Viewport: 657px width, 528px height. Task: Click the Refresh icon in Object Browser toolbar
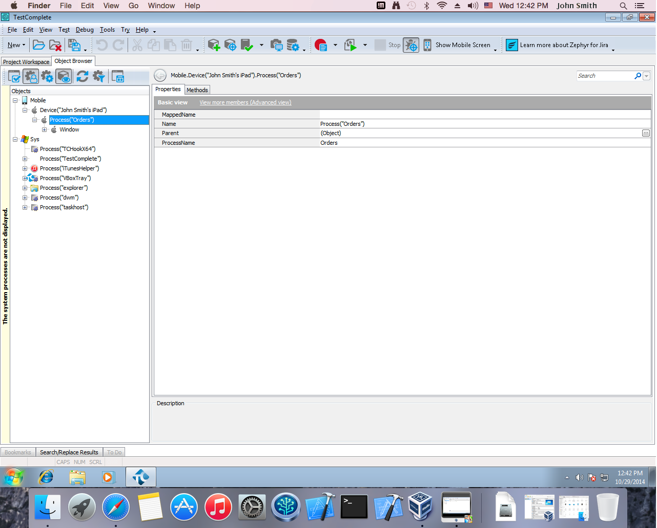82,77
